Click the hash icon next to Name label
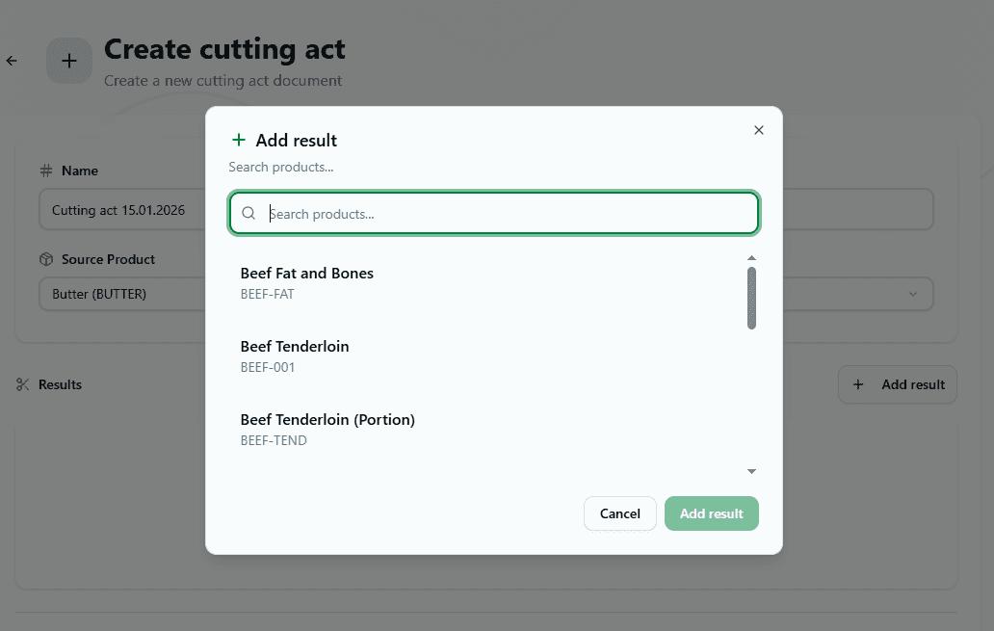The image size is (994, 631). [x=45, y=171]
